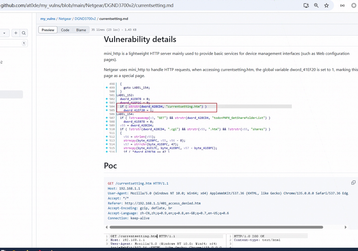The height and width of the screenshot is (251, 358).
Task: Click the decompiled code screenshot image
Action: point(198,117)
